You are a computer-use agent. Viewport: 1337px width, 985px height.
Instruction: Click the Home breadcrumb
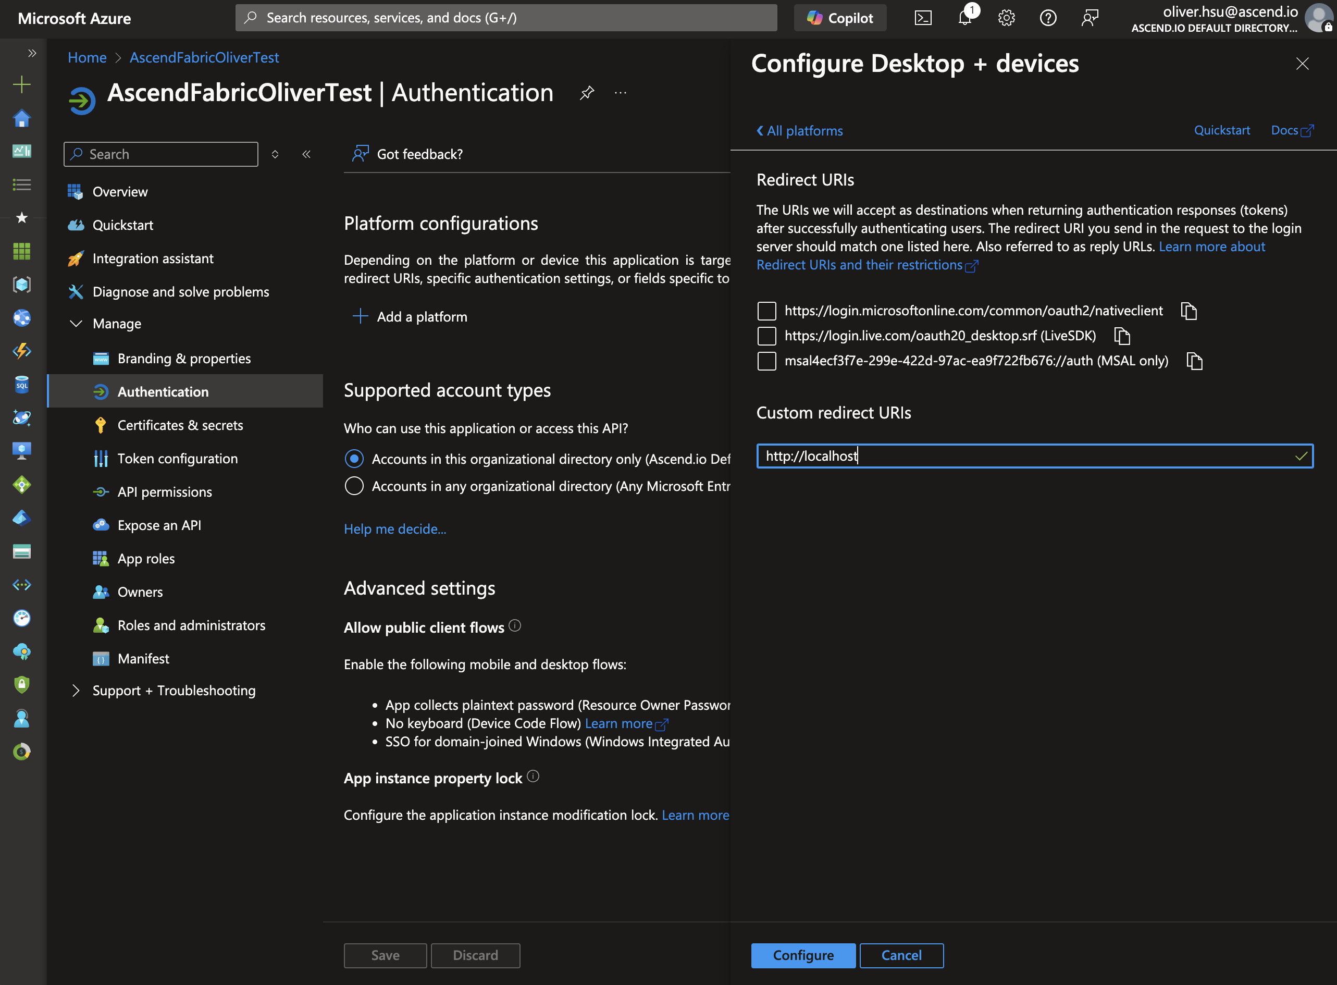[87, 57]
